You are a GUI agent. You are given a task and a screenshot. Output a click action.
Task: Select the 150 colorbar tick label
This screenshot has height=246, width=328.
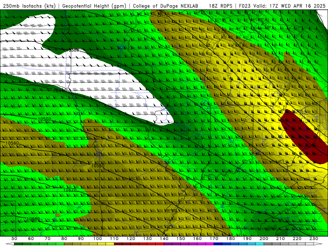click(x=181, y=239)
